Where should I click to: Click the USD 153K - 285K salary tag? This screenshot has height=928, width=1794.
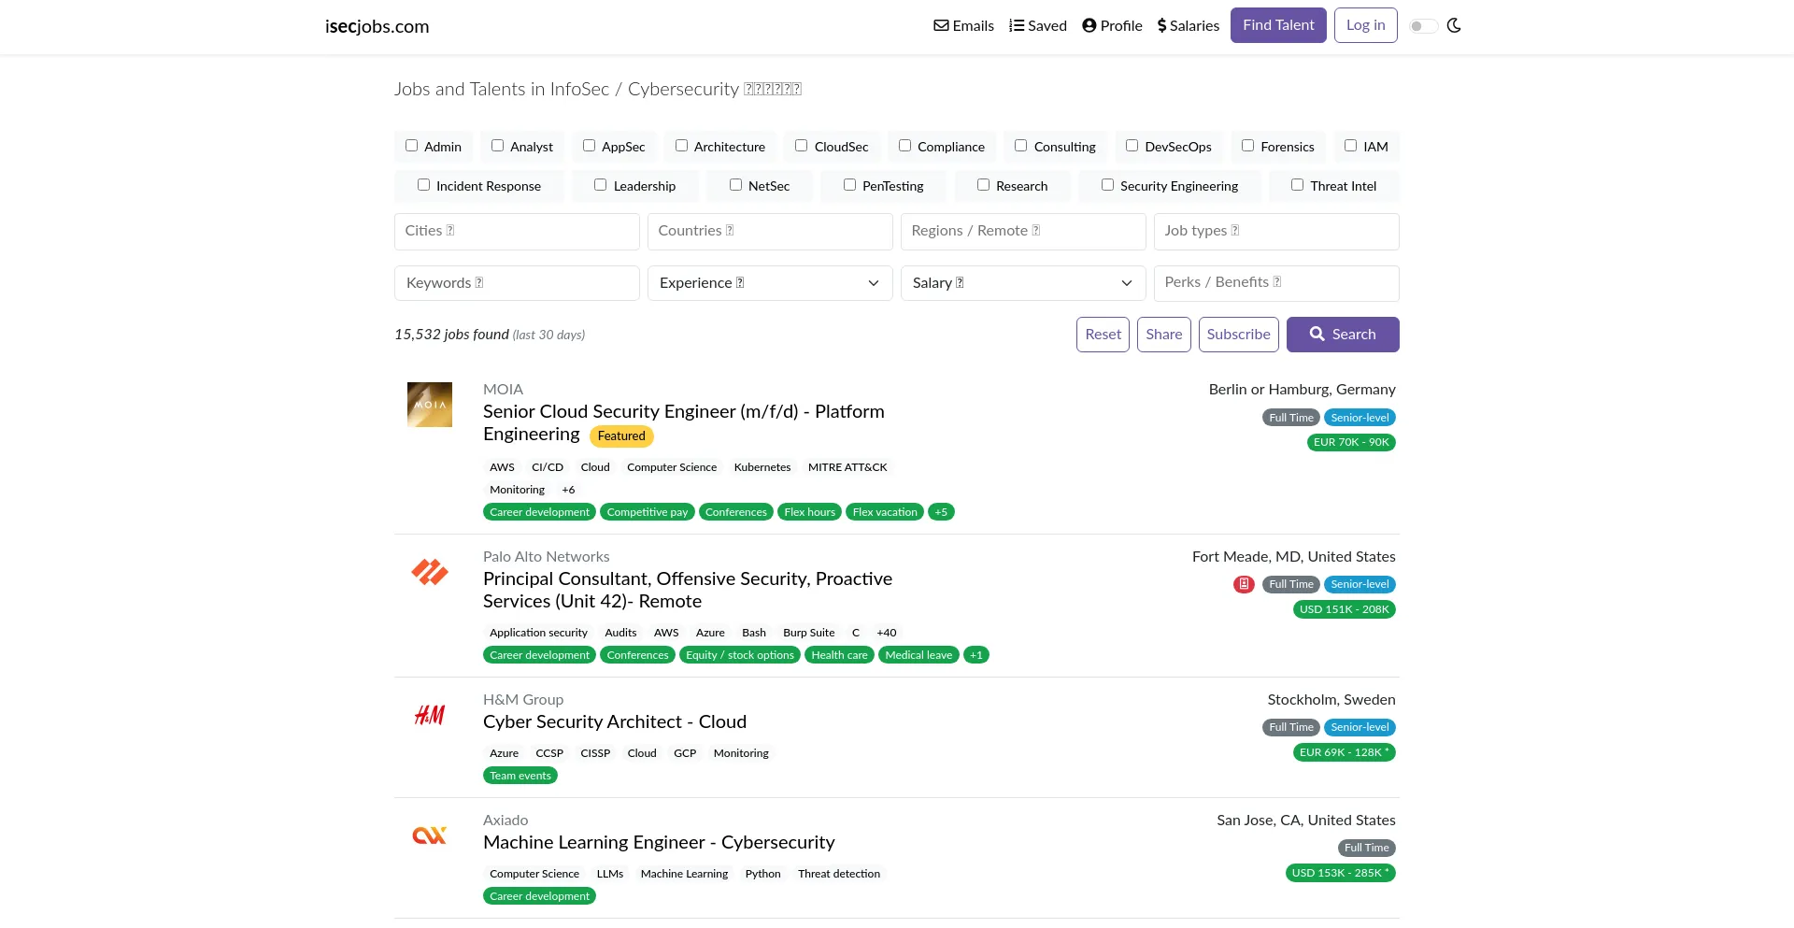(1341, 873)
